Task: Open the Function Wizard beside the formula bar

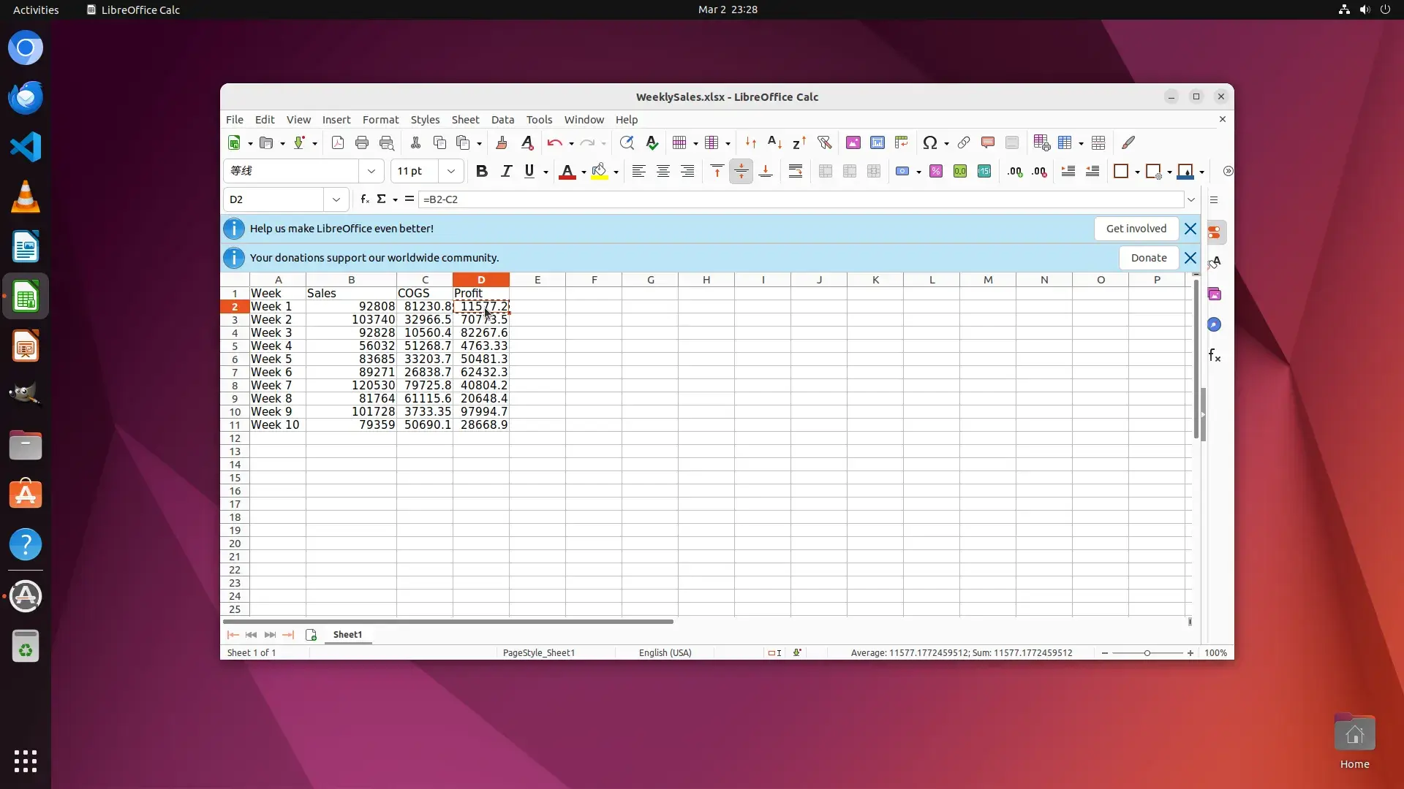Action: pos(364,199)
